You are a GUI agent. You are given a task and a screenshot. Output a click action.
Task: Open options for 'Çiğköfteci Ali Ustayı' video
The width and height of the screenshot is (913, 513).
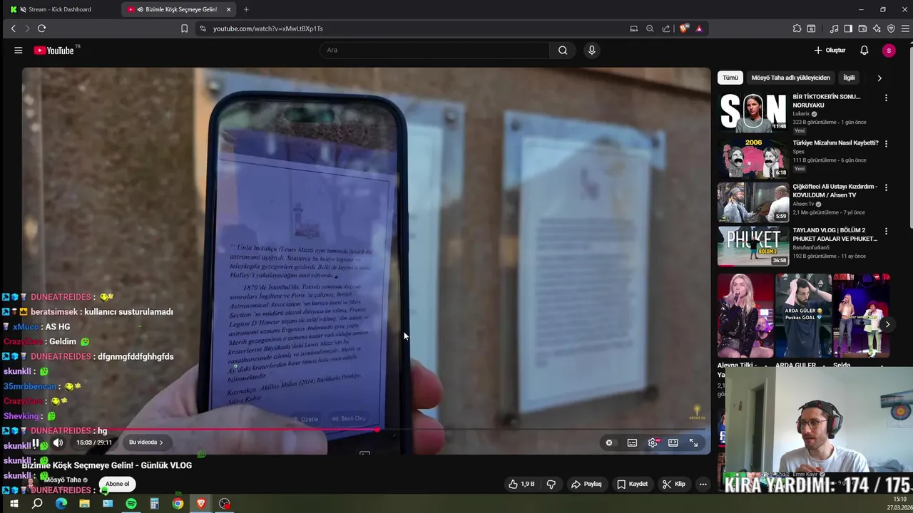pos(886,187)
